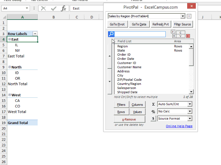Viewport: 221px width, 165px height.
Task: Select the Order Date field in list
Action: pyautogui.click(x=126, y=59)
